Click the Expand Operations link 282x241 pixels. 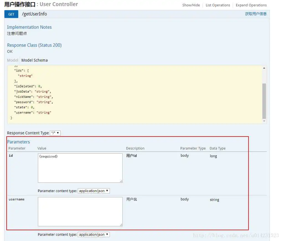pos(251,5)
